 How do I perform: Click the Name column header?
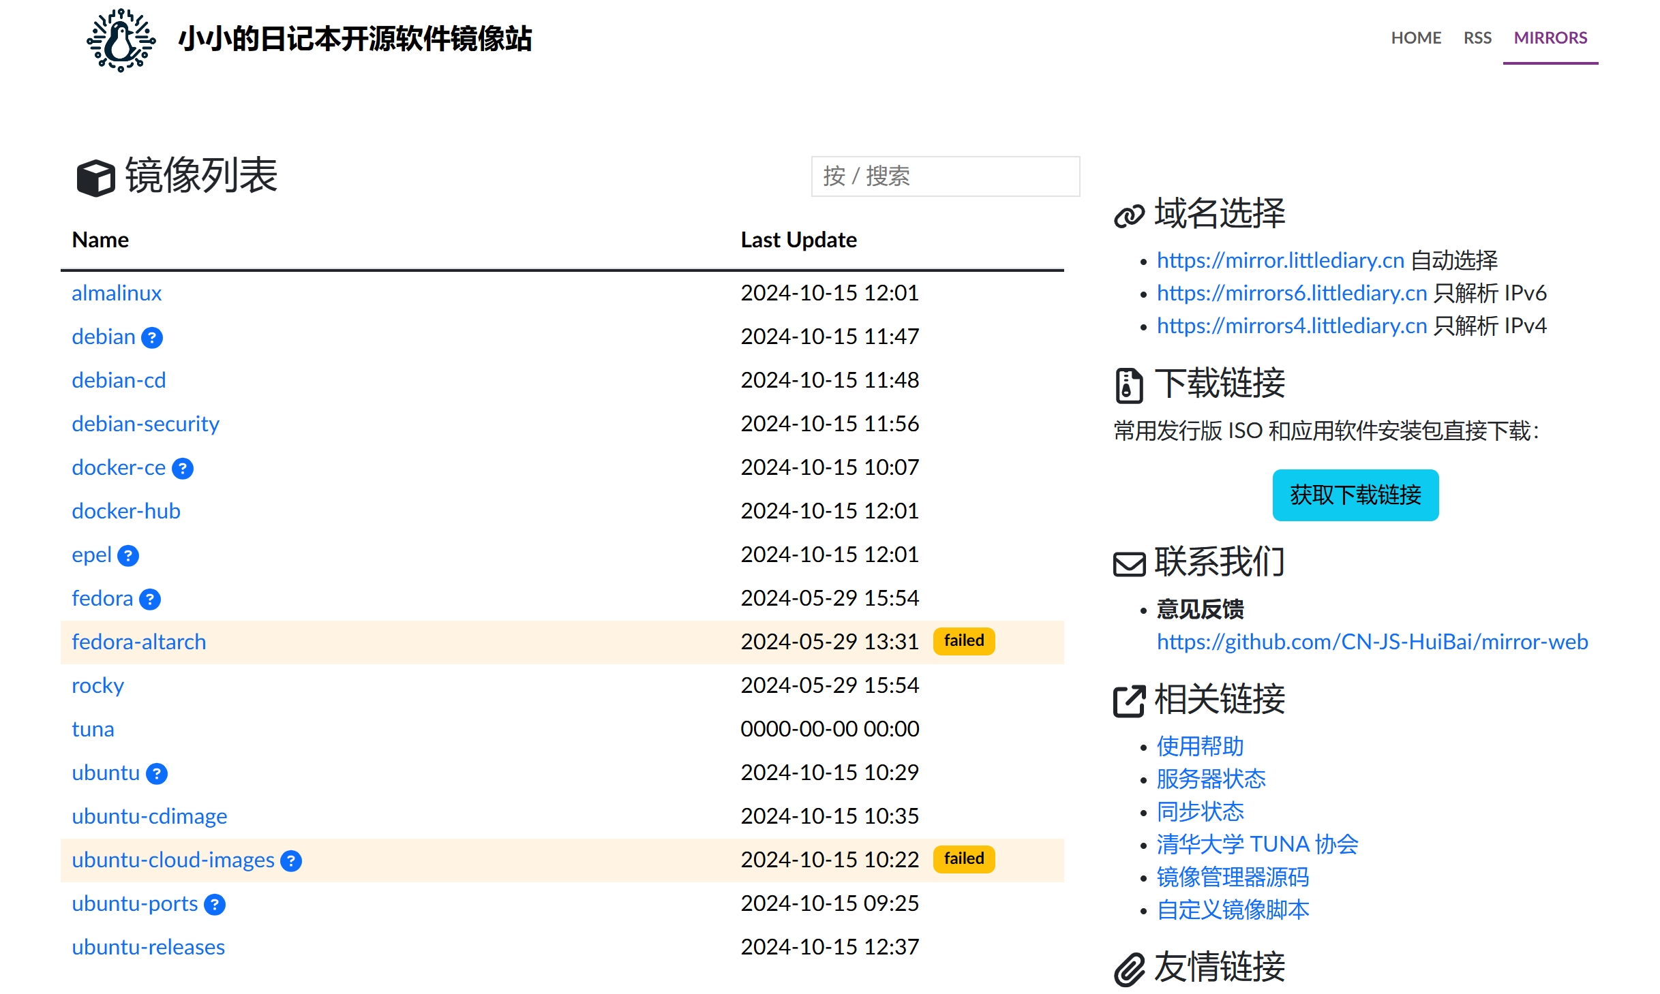[100, 240]
